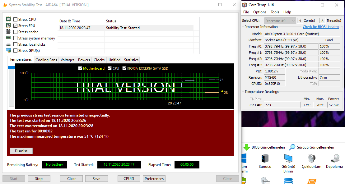Enable the Stress GPU(s) checkbox
Viewport: 345px width, 184px height.
16,50
